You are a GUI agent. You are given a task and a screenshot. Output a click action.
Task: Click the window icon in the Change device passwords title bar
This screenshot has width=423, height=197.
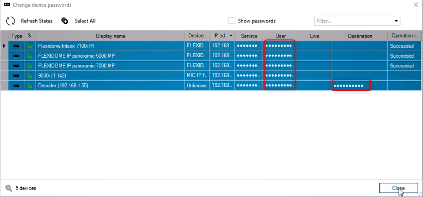[7, 5]
